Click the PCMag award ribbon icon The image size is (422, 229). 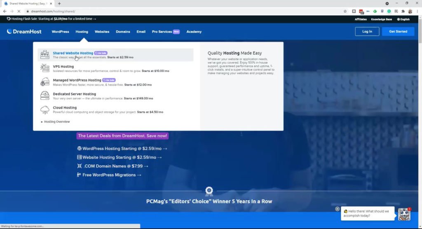209,191
